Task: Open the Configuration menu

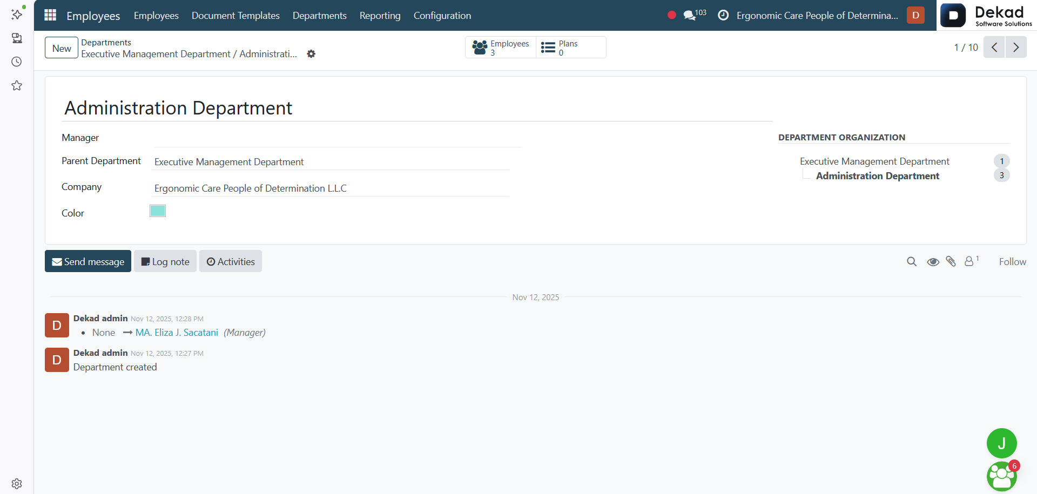Action: click(x=442, y=16)
